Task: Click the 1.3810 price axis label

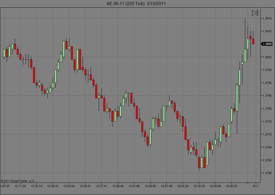Action: [267, 31]
